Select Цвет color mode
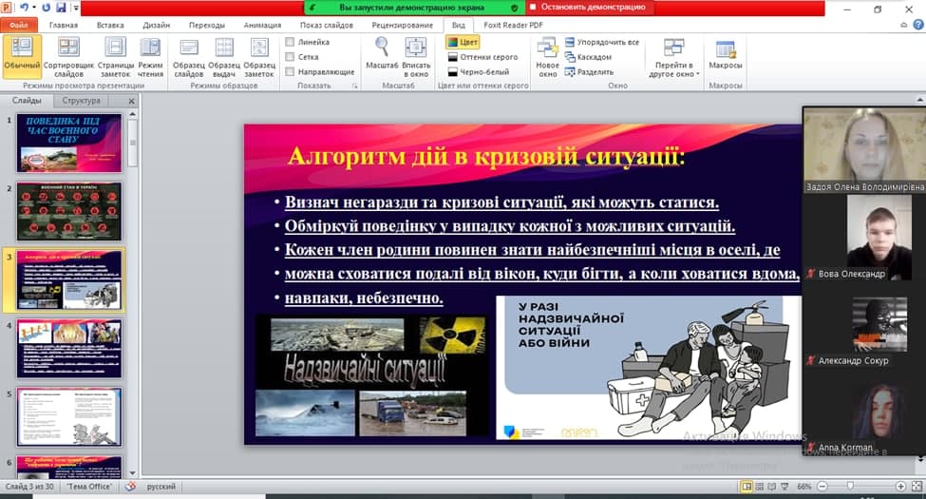The width and height of the screenshot is (926, 499). [x=463, y=42]
